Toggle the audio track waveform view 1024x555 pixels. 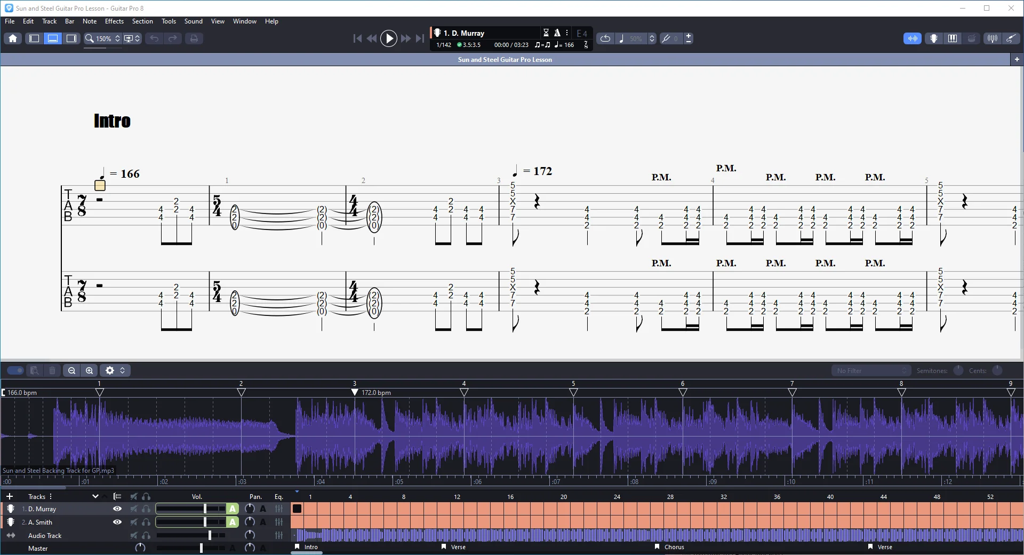click(913, 38)
